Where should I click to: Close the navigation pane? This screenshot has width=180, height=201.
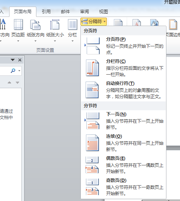(20, 60)
